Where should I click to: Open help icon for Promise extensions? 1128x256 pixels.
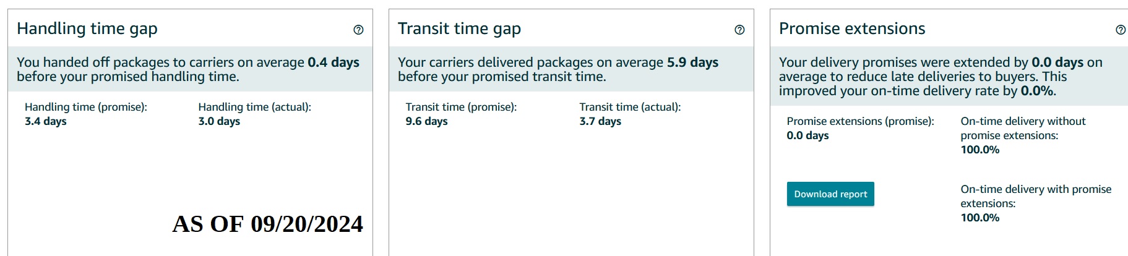(x=1121, y=30)
